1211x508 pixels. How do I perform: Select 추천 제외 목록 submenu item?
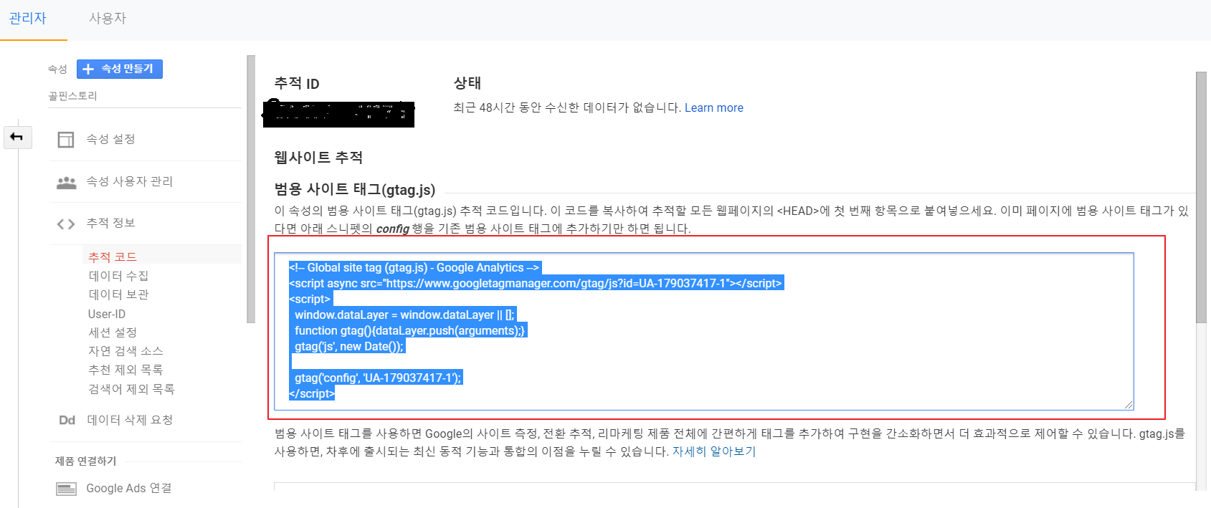pyautogui.click(x=125, y=370)
